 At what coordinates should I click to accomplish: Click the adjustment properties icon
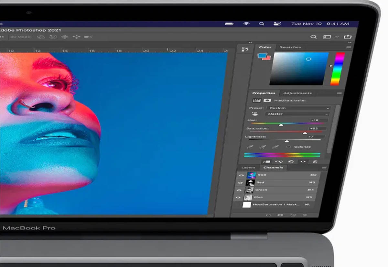click(257, 101)
